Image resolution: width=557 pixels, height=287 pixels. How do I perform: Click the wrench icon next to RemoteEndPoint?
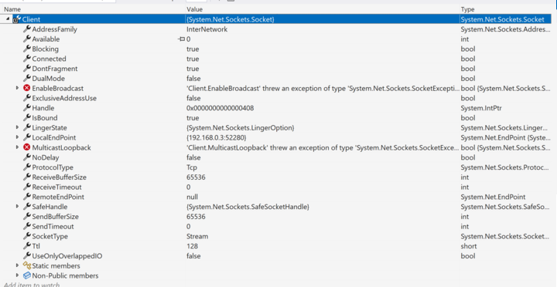click(x=26, y=197)
